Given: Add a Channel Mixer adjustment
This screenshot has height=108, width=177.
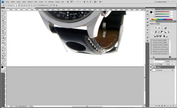Looking at the screenshot, I should click(x=168, y=32).
